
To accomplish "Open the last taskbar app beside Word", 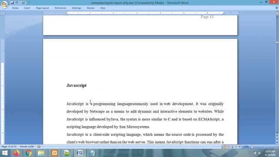I will [92, 153].
